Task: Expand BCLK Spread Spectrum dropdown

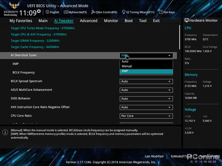Action: coord(146,82)
